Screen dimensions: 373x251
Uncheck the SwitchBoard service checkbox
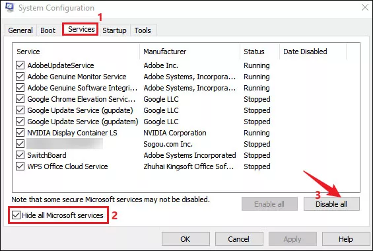(20, 155)
